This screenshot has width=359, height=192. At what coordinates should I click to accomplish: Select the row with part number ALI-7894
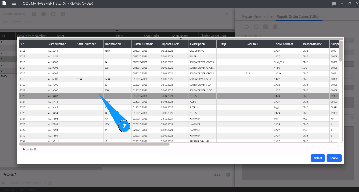[x=179, y=130]
